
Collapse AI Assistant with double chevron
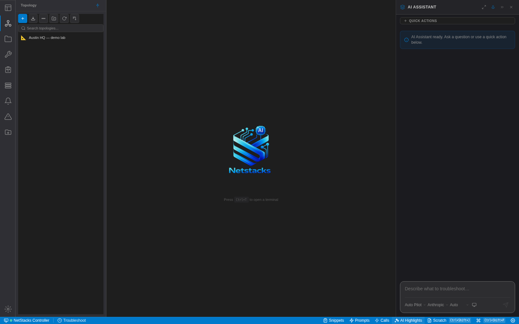click(502, 7)
